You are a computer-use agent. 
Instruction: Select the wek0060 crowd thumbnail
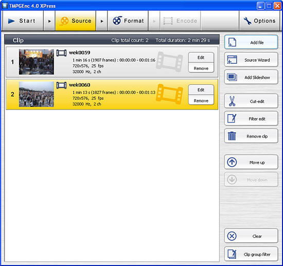(x=37, y=94)
